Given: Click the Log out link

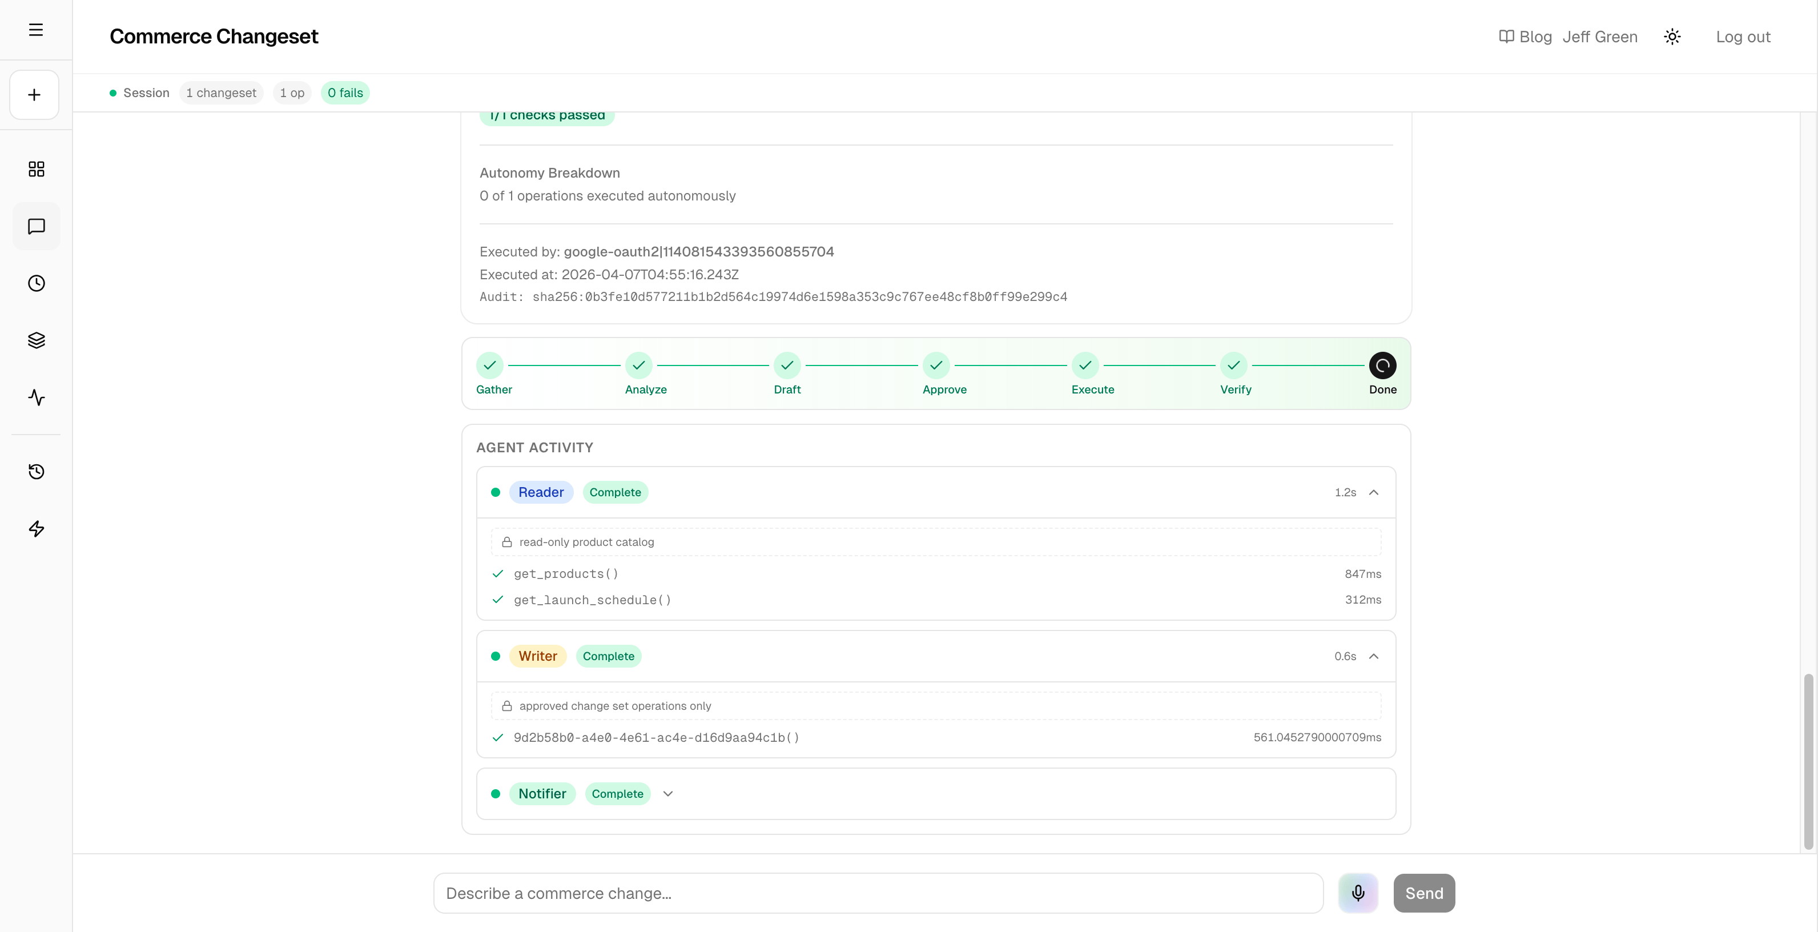Looking at the screenshot, I should [1743, 36].
